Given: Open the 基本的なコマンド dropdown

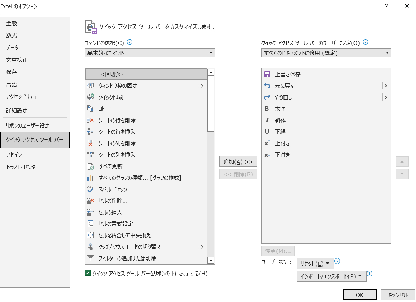Looking at the screenshot, I should (150, 53).
